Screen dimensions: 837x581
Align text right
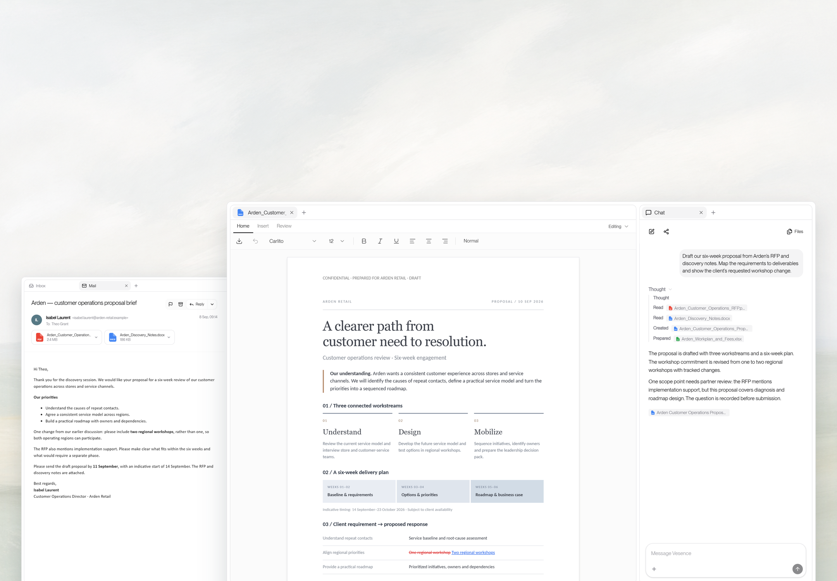[x=445, y=241]
